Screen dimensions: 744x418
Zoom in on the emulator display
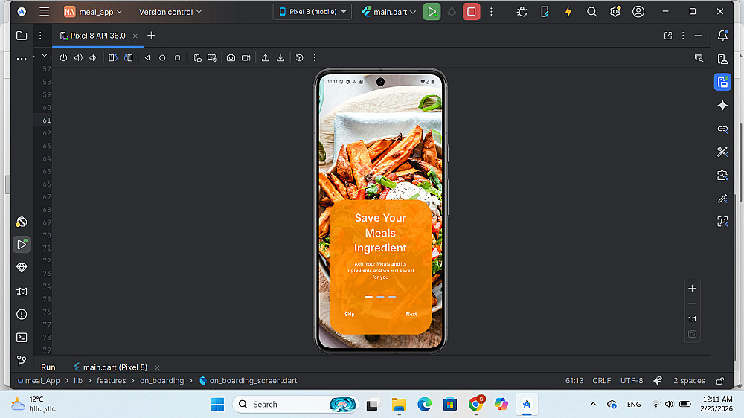(x=692, y=289)
